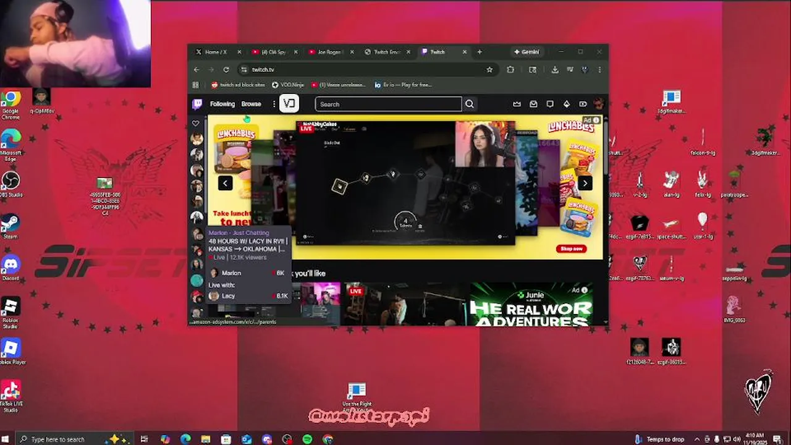Viewport: 791px width, 445px height.
Task: Click the twitch.tv address bar
Action: [x=367, y=70]
